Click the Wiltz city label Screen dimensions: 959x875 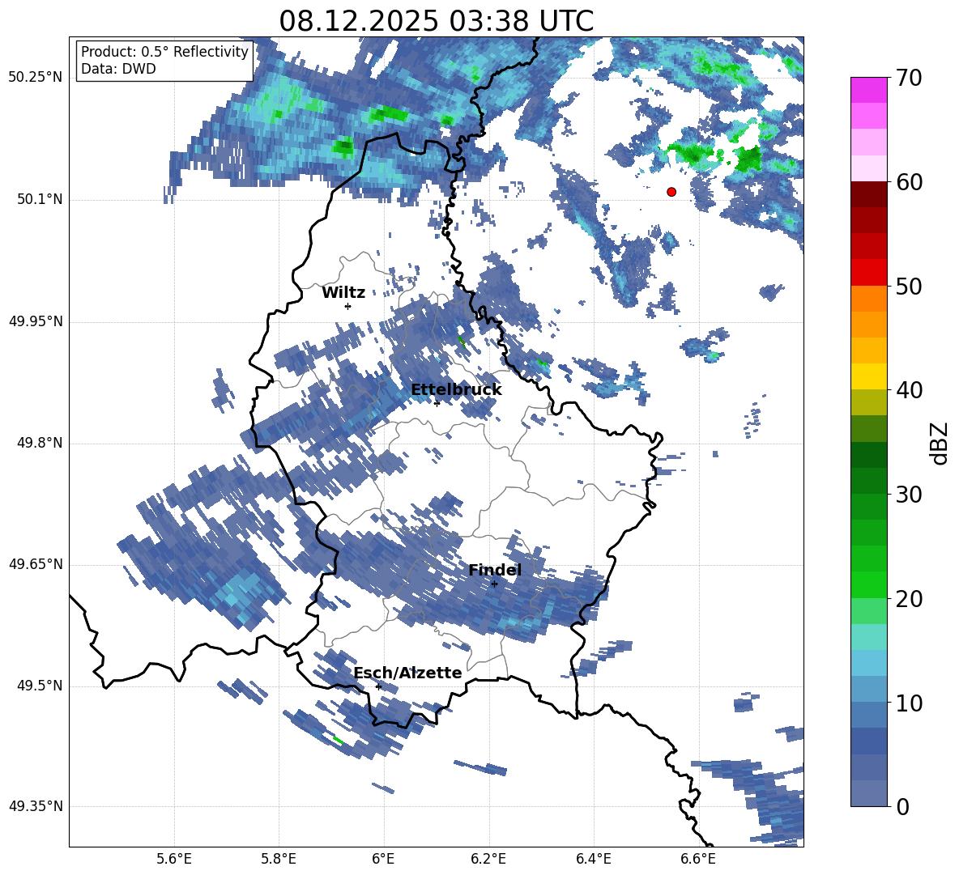343,293
